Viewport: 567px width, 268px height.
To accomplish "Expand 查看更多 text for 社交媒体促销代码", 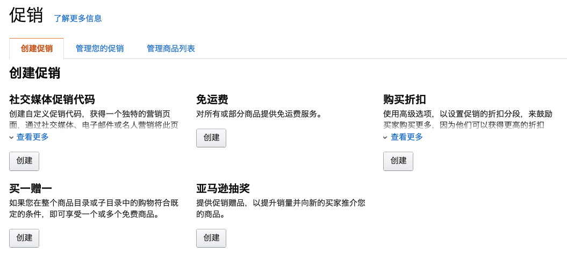I will 33,137.
